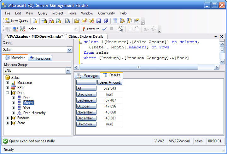The image size is (227, 154).
Task: Switch to the Functions tab
Action: pyautogui.click(x=40, y=58)
